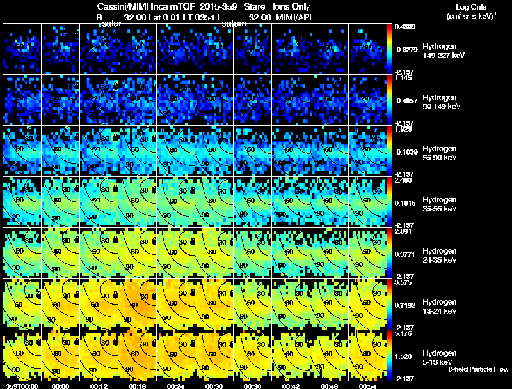Open the 35-55 keV image at 00:54
Screen dimensions: 512x389
coord(367,202)
